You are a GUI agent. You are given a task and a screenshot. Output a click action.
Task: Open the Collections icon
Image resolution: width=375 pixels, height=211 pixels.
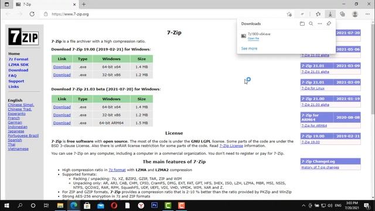(342, 14)
